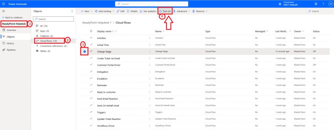Image resolution: width=334 pixels, height=130 pixels.
Task: Click the Details toolbar button
Action: point(132,11)
